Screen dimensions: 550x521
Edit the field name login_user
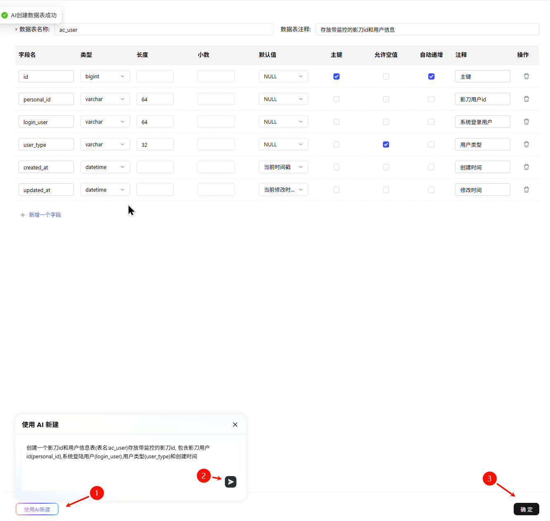click(46, 122)
